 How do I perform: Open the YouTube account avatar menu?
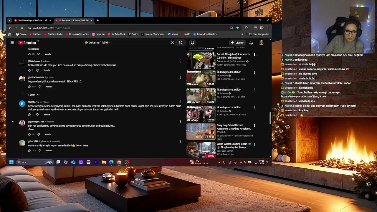(x=261, y=43)
